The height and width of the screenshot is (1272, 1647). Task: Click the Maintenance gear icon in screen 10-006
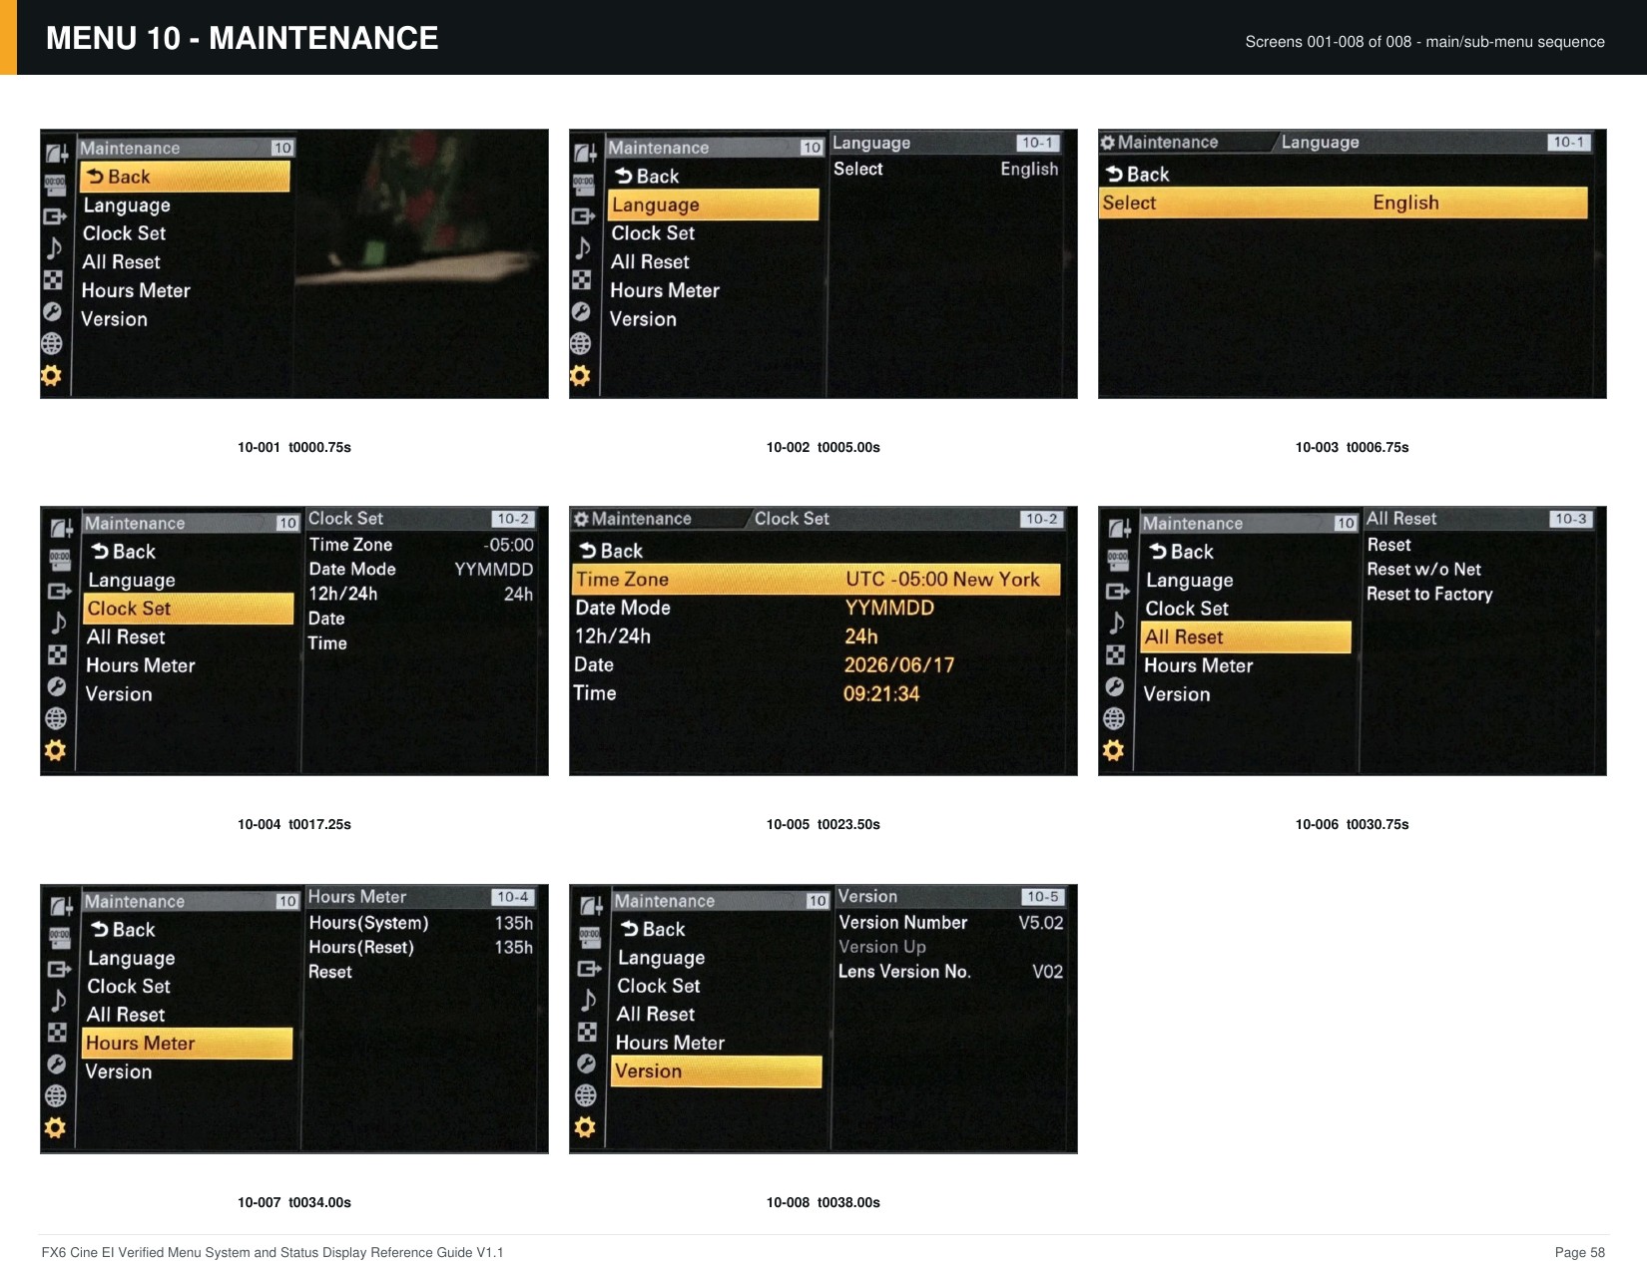pyautogui.click(x=1113, y=750)
